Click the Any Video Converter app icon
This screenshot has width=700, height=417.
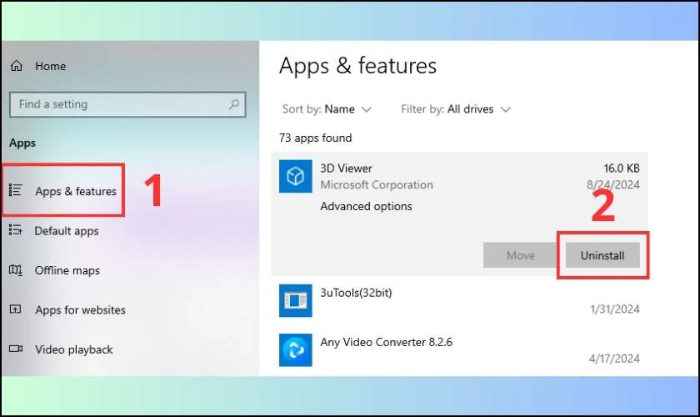click(296, 350)
